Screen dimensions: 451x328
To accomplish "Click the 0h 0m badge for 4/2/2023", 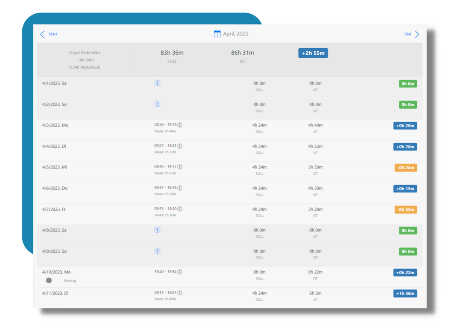I will coord(408,105).
